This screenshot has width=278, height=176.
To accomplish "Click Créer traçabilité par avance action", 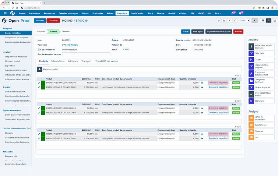I will [261, 94].
